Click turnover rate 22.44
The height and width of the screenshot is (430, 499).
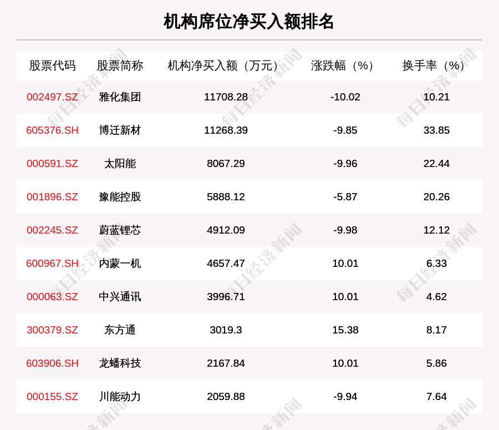(x=436, y=163)
